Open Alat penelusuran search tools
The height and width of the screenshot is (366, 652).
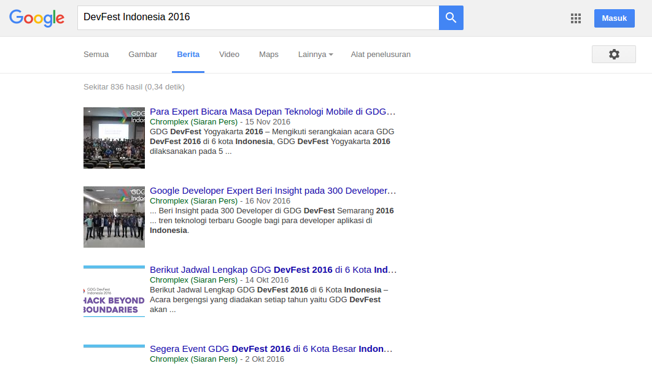click(381, 55)
